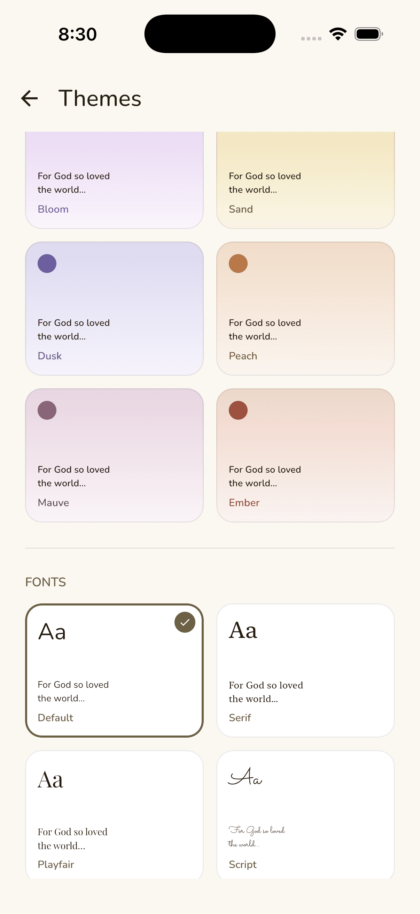Click the rust color dot on Ember card
The width and height of the screenshot is (420, 914).
tap(238, 410)
